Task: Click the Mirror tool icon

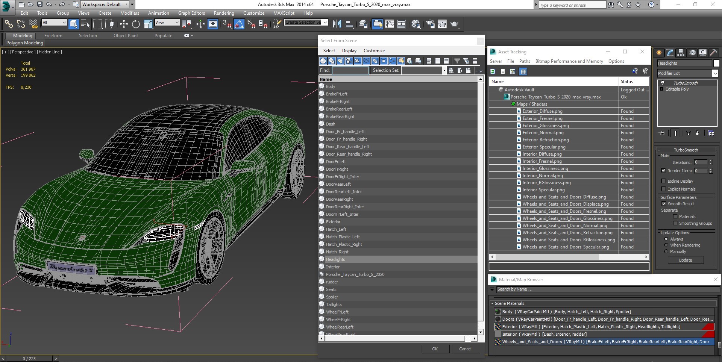Action: tap(337, 24)
